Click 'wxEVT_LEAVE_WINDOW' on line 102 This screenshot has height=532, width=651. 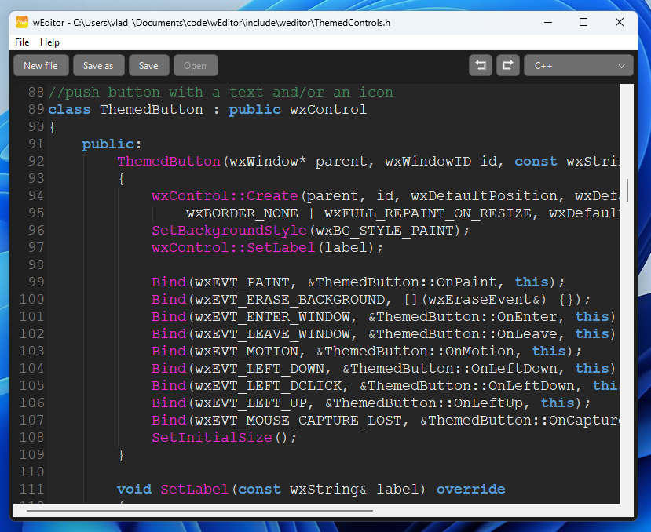(272, 334)
